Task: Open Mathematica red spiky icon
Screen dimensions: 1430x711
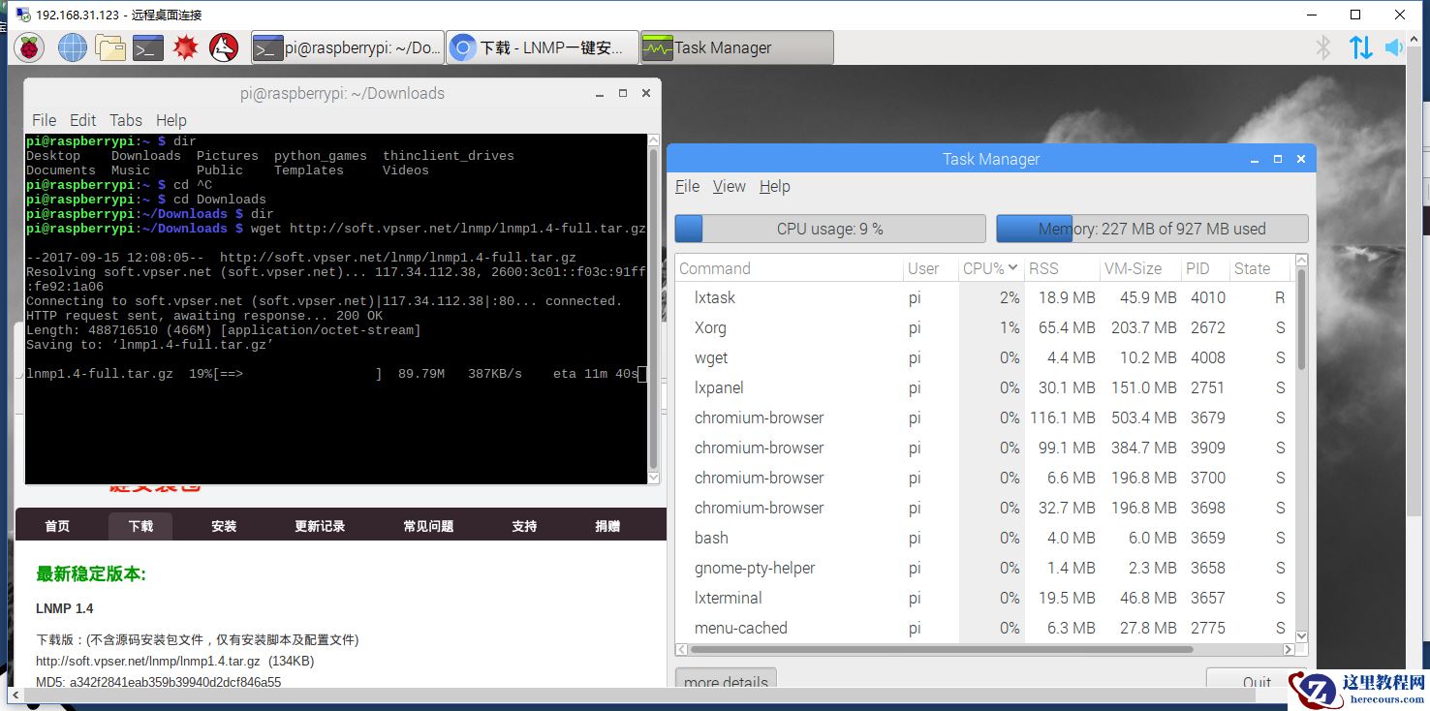Action: click(x=186, y=46)
